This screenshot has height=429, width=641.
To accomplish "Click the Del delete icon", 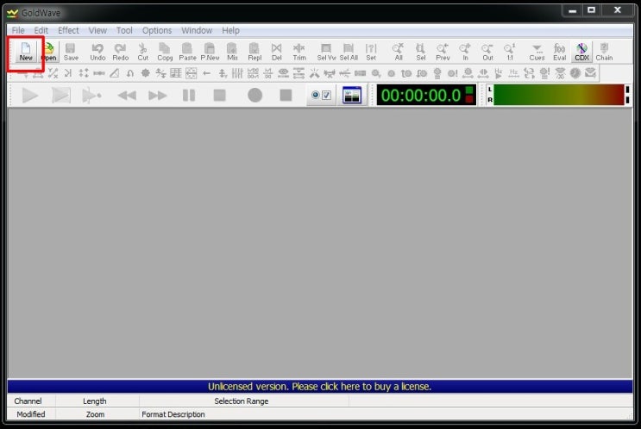I will 277,52.
